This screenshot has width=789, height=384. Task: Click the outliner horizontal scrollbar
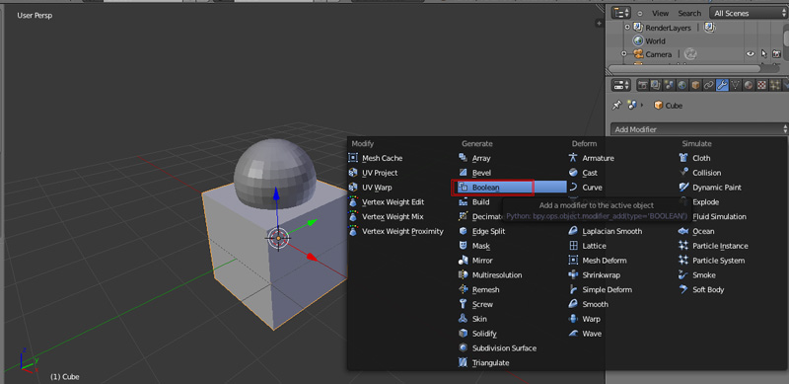coord(684,68)
